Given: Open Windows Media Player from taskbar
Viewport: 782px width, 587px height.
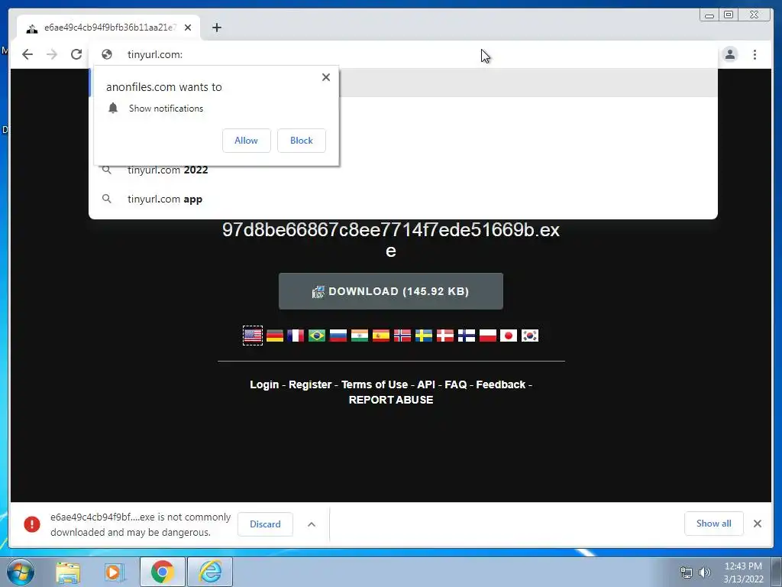Looking at the screenshot, I should tap(115, 572).
